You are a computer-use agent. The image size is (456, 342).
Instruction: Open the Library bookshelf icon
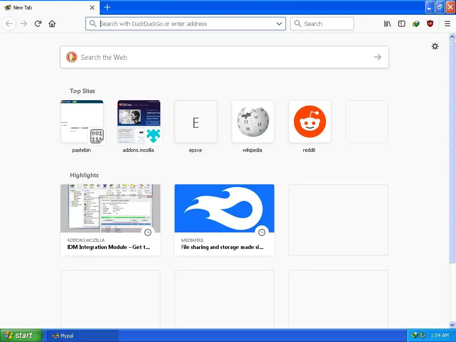point(387,24)
